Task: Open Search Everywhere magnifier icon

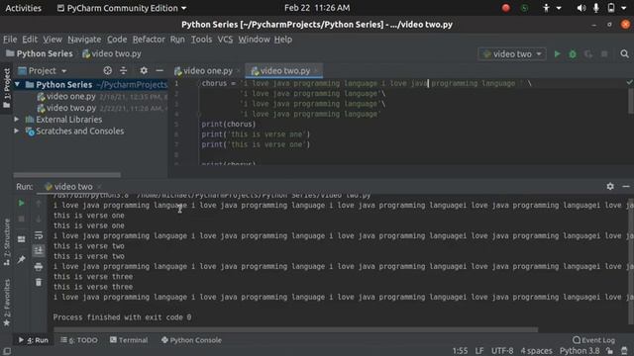Action: pyautogui.click(x=624, y=53)
